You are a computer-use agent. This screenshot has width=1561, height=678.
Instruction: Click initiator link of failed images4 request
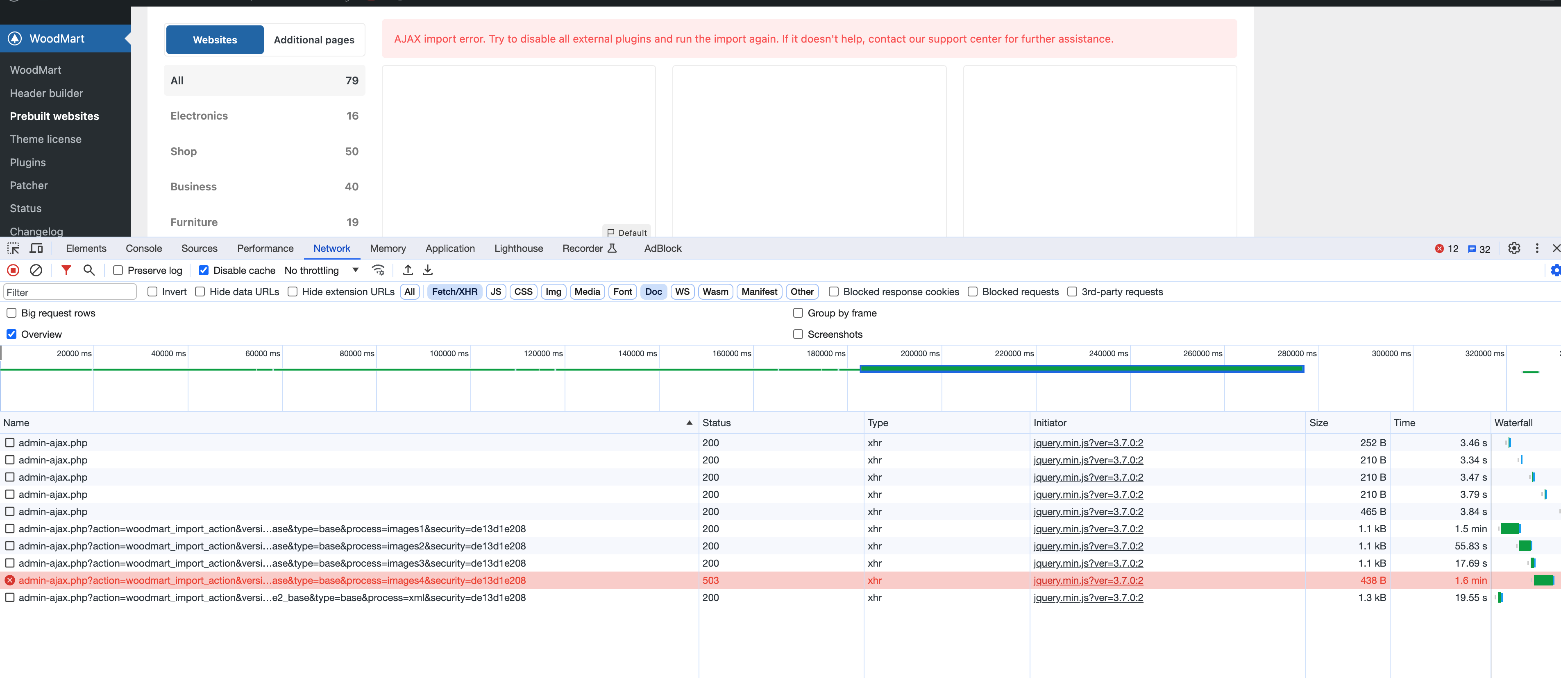tap(1088, 581)
